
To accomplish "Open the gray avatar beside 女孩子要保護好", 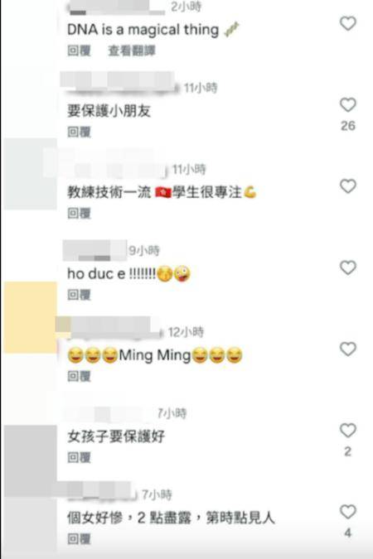I will (x=31, y=460).
